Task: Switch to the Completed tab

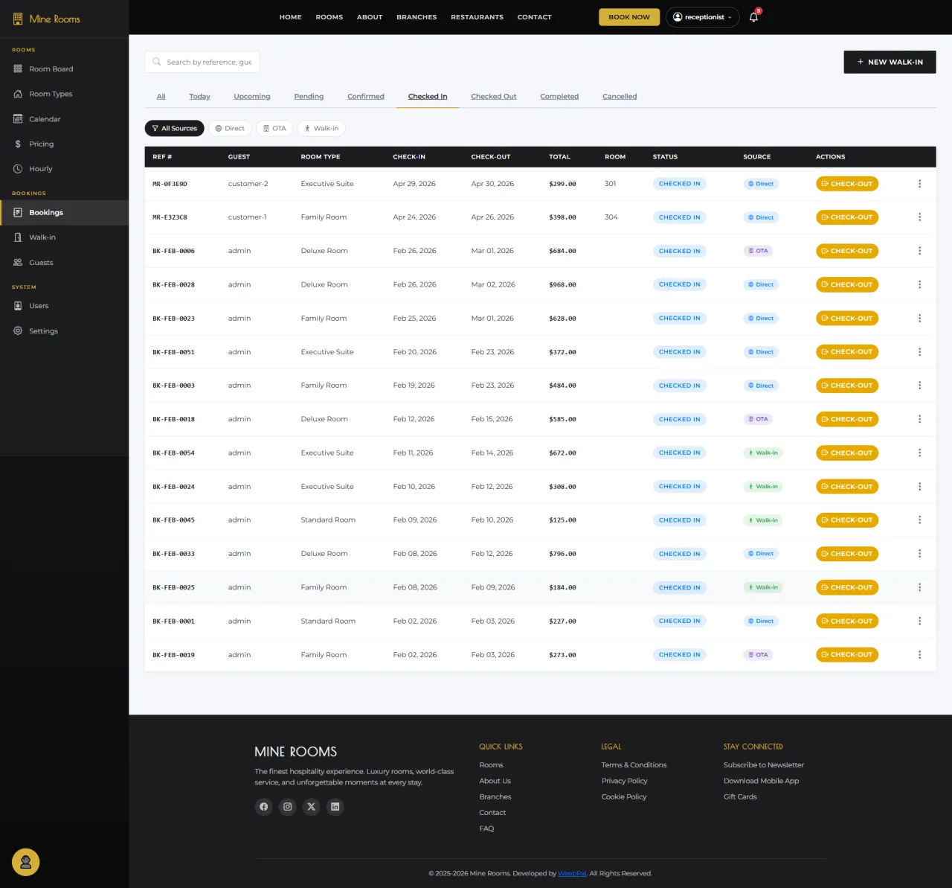Action: tap(559, 97)
